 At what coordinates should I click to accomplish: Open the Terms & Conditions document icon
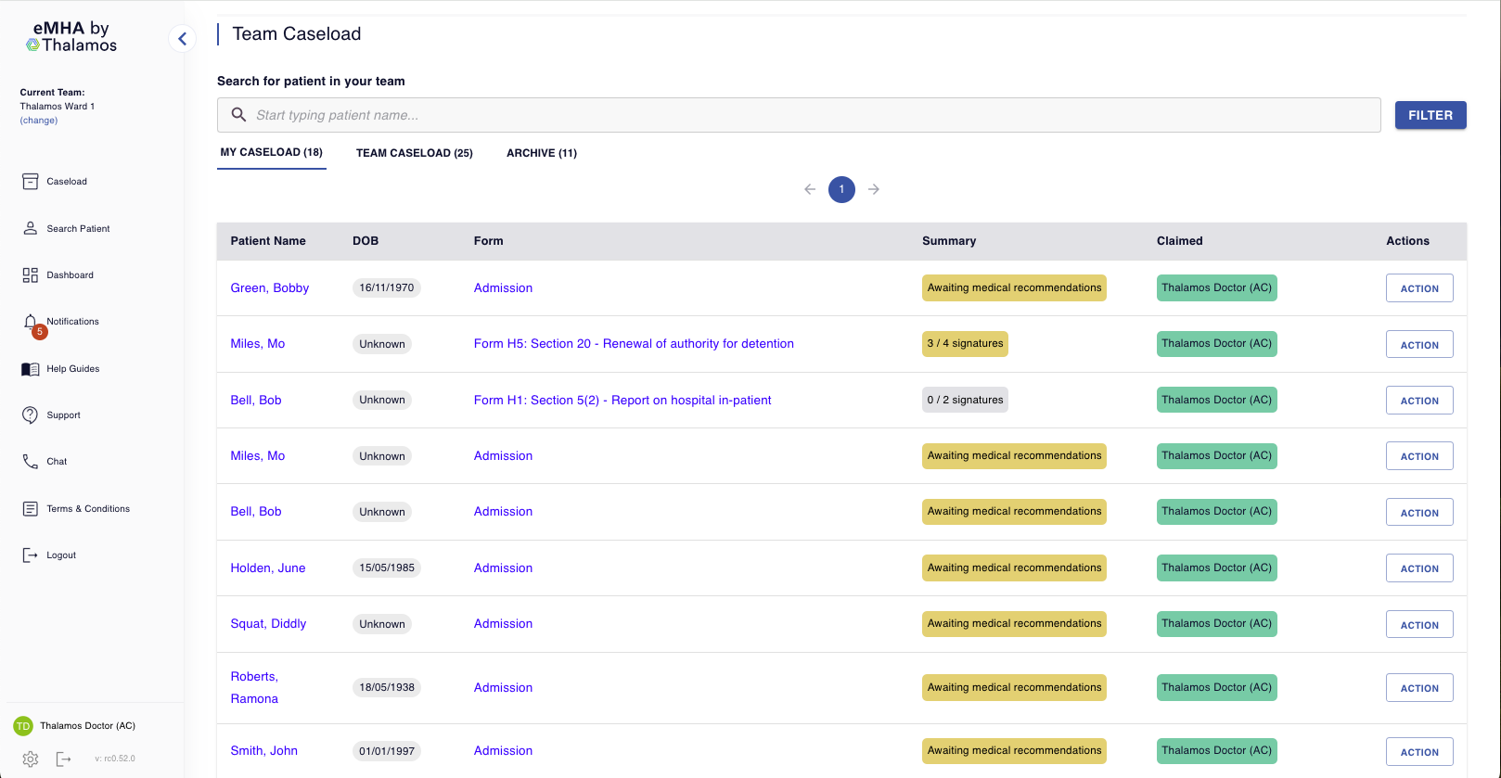click(31, 509)
